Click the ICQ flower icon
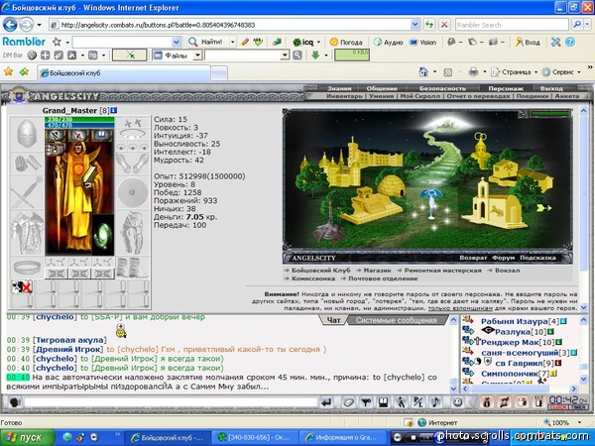The height and width of the screenshot is (446, 595). (x=297, y=42)
